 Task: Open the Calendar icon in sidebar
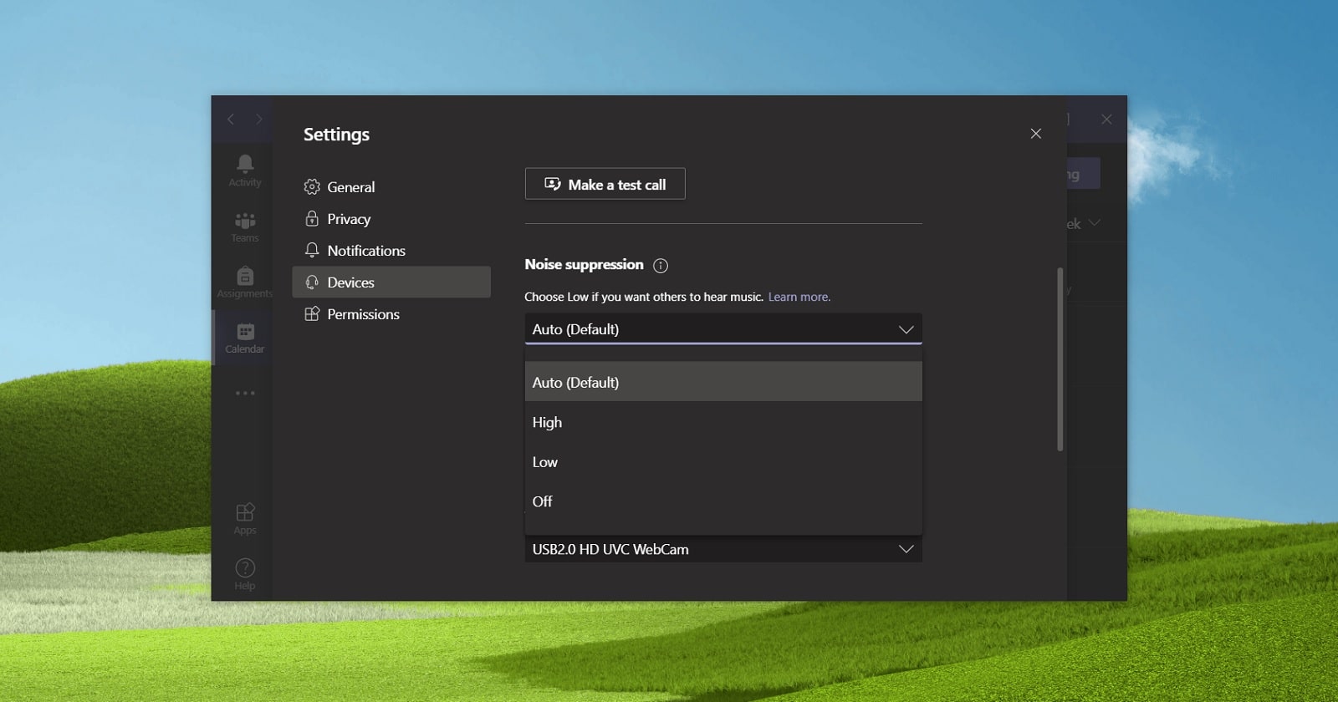tap(245, 338)
